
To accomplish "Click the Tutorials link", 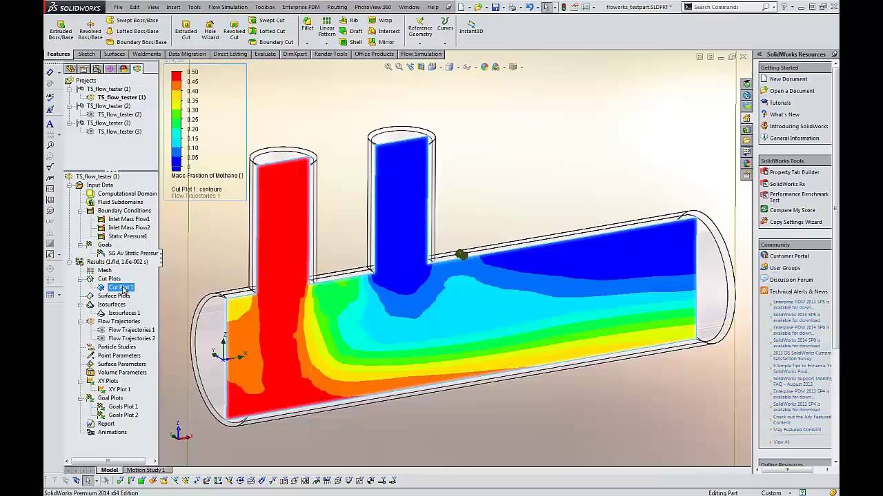I will pyautogui.click(x=780, y=103).
